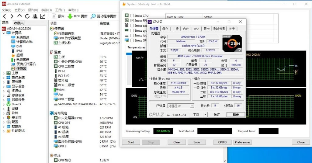Expand the 存储设备 tree node
The image size is (312, 163).
click(x=4, y=95)
